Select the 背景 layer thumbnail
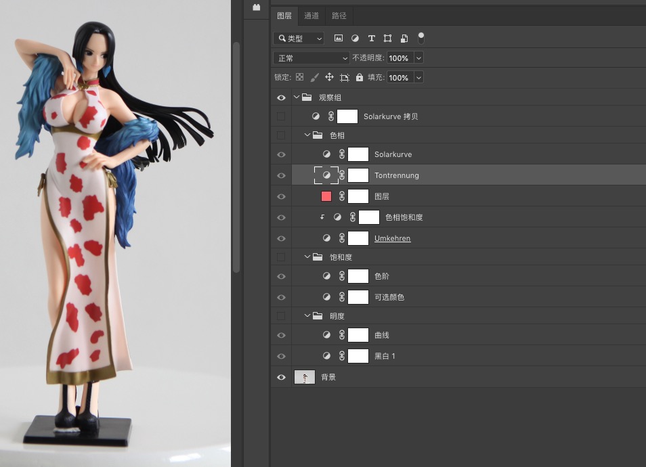The height and width of the screenshot is (467, 646). pos(305,378)
